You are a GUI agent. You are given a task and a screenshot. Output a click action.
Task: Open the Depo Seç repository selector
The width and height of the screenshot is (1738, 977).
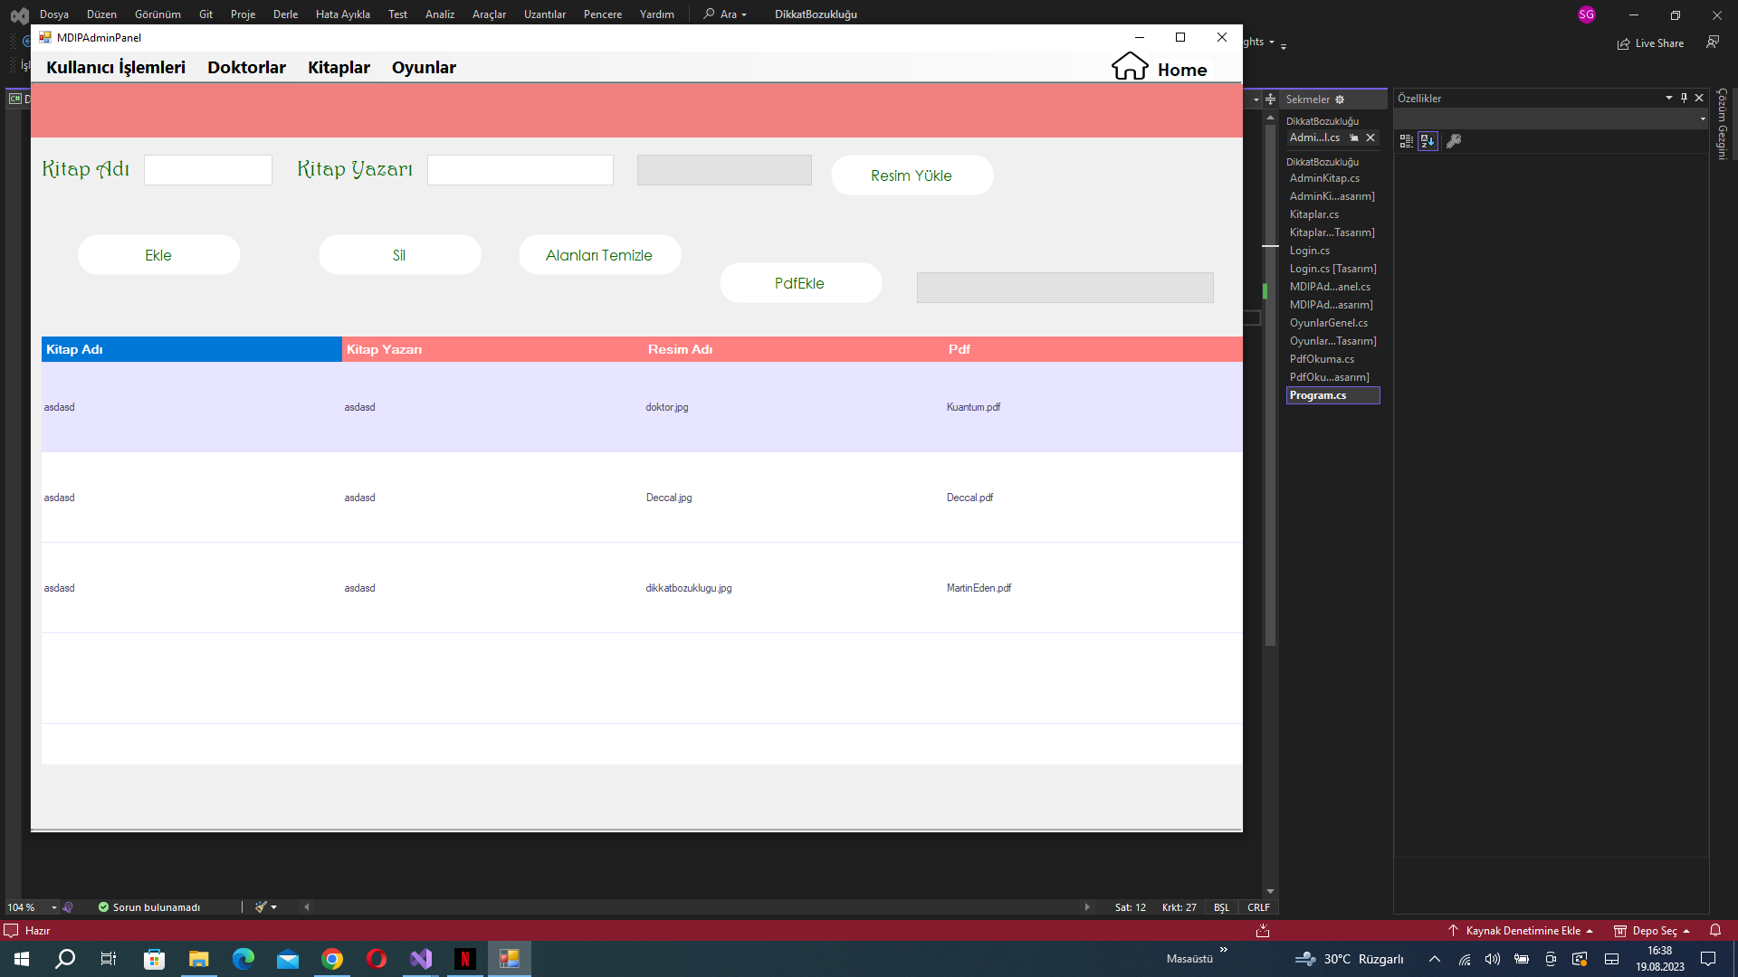click(1653, 931)
